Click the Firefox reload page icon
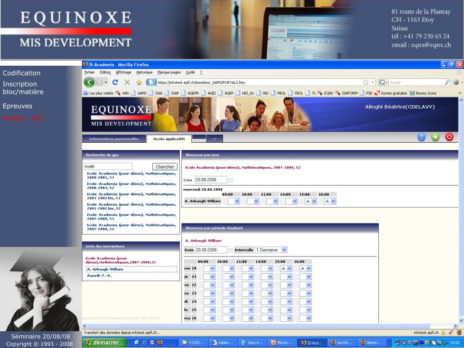The image size is (464, 348). (115, 82)
